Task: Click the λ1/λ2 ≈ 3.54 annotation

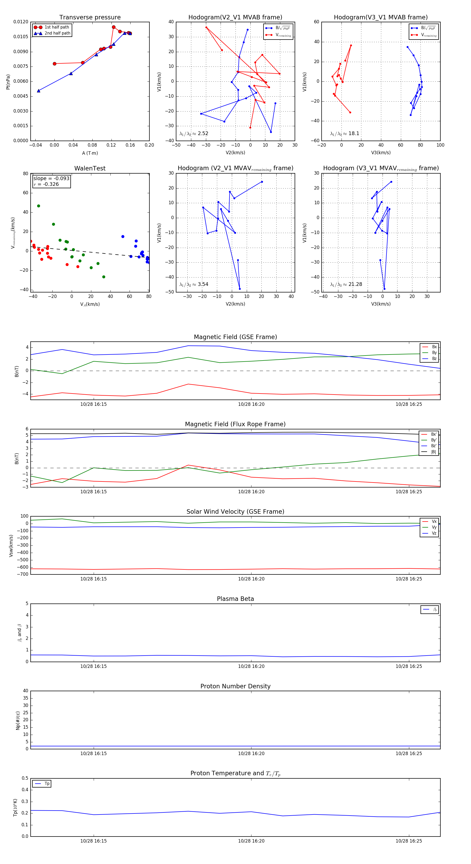Action: tap(194, 284)
